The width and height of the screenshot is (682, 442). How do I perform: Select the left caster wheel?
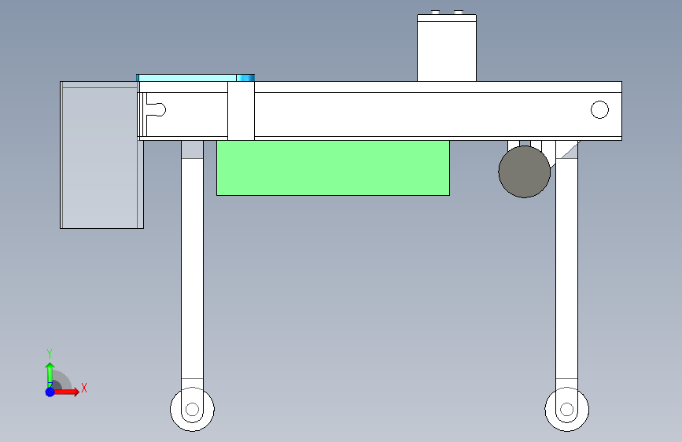click(x=192, y=409)
